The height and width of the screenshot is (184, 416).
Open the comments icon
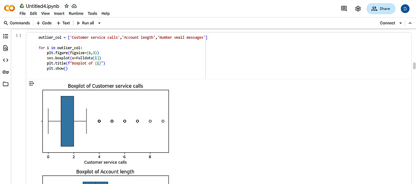(344, 8)
